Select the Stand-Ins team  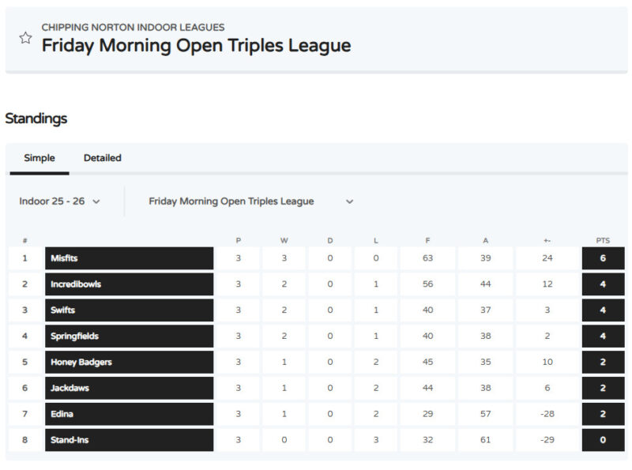pyautogui.click(x=70, y=440)
